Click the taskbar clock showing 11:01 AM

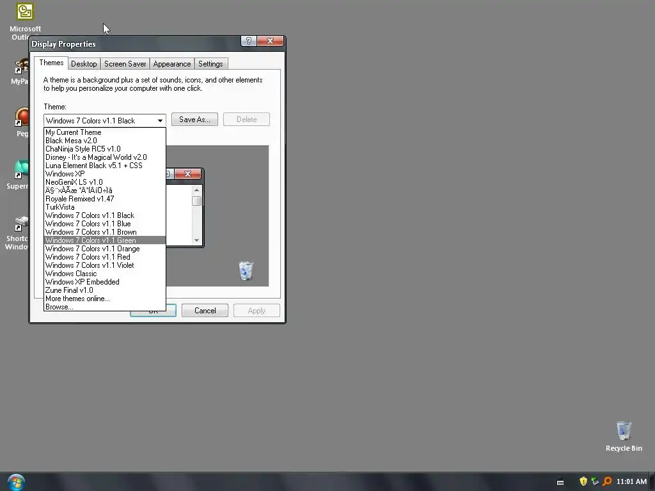click(631, 481)
